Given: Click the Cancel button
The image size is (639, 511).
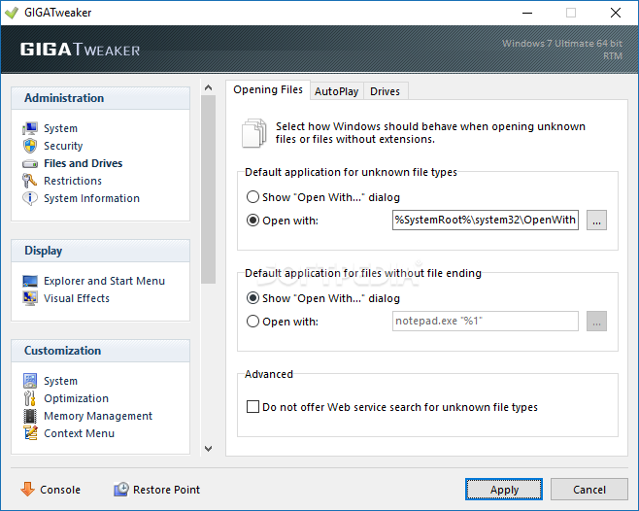Looking at the screenshot, I should coord(589,490).
